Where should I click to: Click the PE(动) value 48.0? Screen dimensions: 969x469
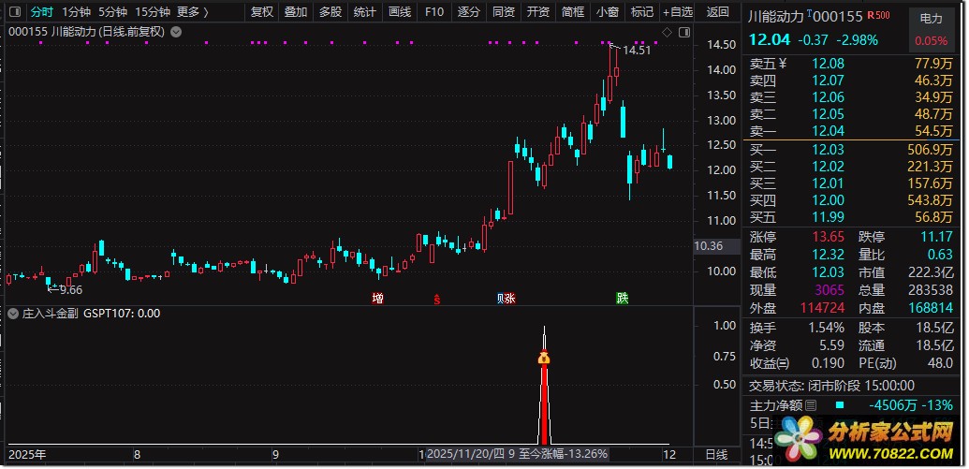pyautogui.click(x=940, y=363)
